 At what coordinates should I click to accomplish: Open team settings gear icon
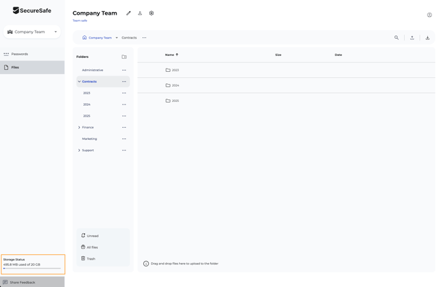[151, 13]
